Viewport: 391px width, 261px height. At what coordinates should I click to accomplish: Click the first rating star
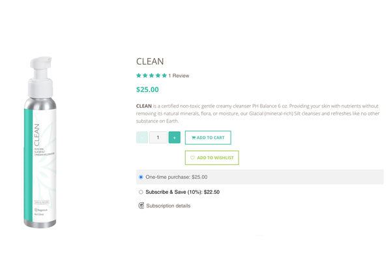(139, 76)
